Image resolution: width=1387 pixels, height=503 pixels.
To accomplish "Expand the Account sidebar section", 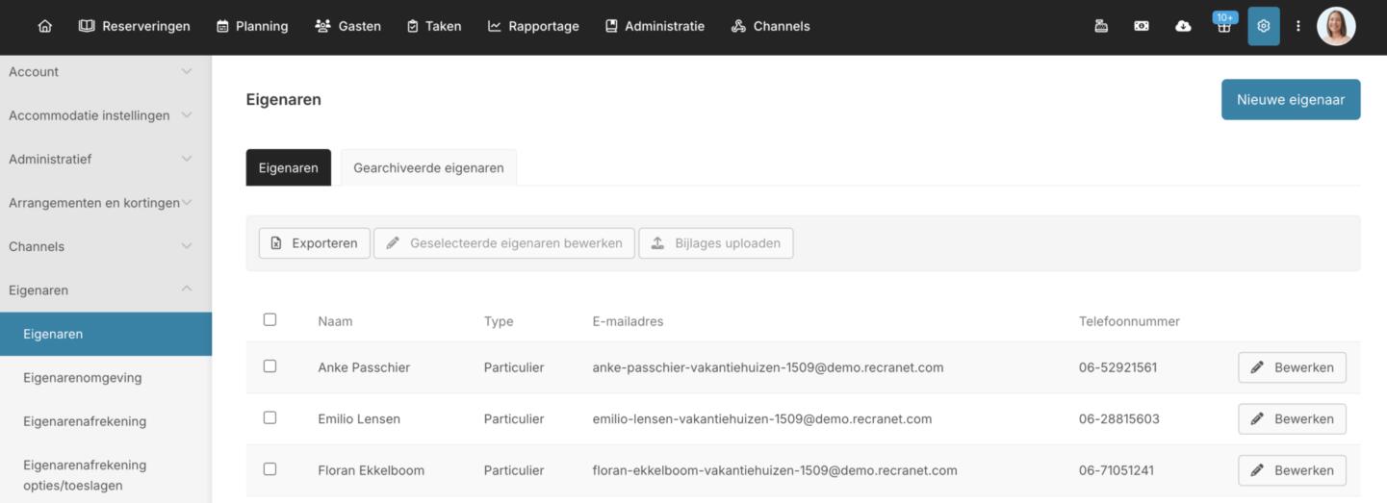I will click(106, 71).
